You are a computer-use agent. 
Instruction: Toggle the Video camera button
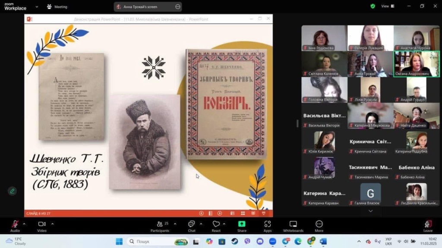pos(42,226)
